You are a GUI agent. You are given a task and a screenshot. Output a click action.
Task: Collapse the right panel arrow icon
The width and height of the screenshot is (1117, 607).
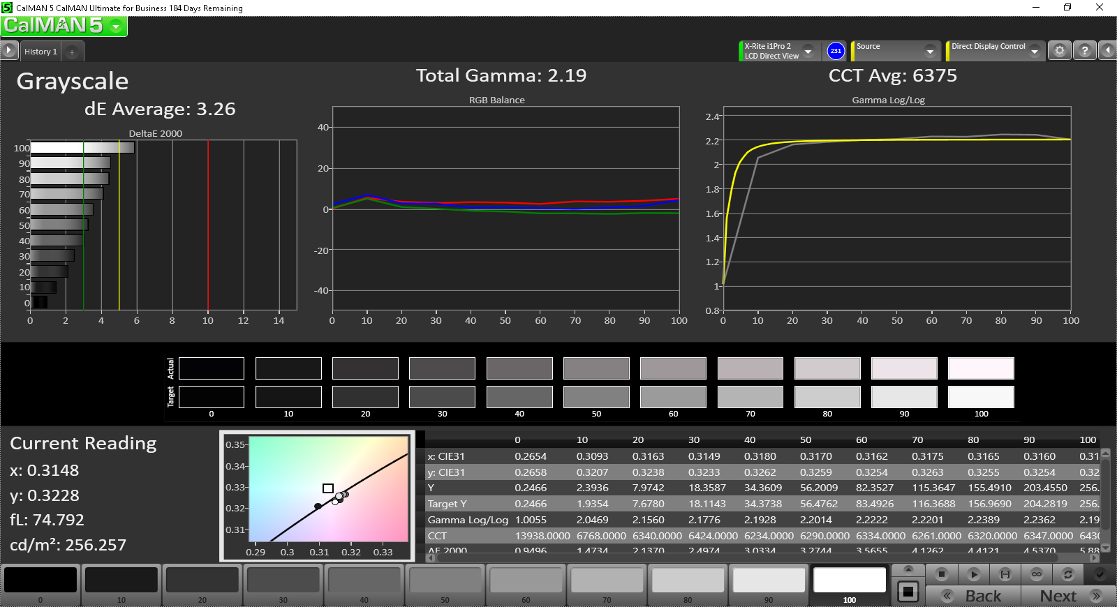click(1107, 51)
